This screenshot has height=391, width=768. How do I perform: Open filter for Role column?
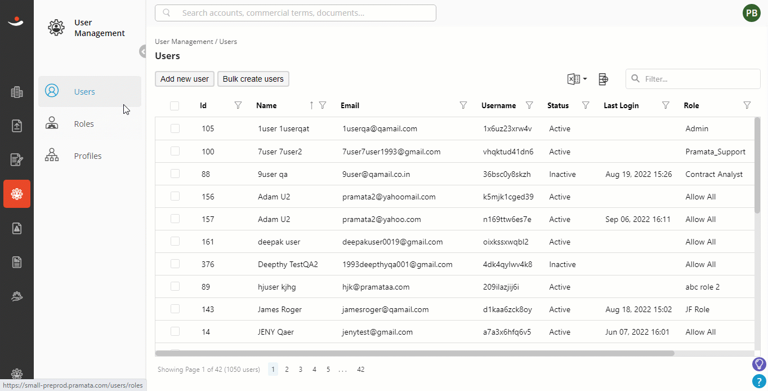[747, 105]
